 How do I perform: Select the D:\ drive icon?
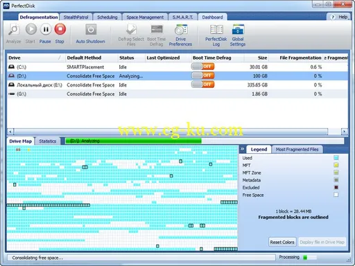11,76
